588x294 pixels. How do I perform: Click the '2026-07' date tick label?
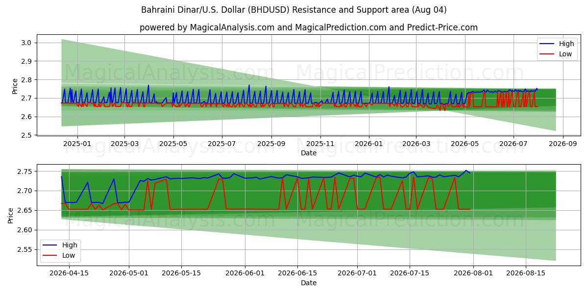(x=514, y=144)
